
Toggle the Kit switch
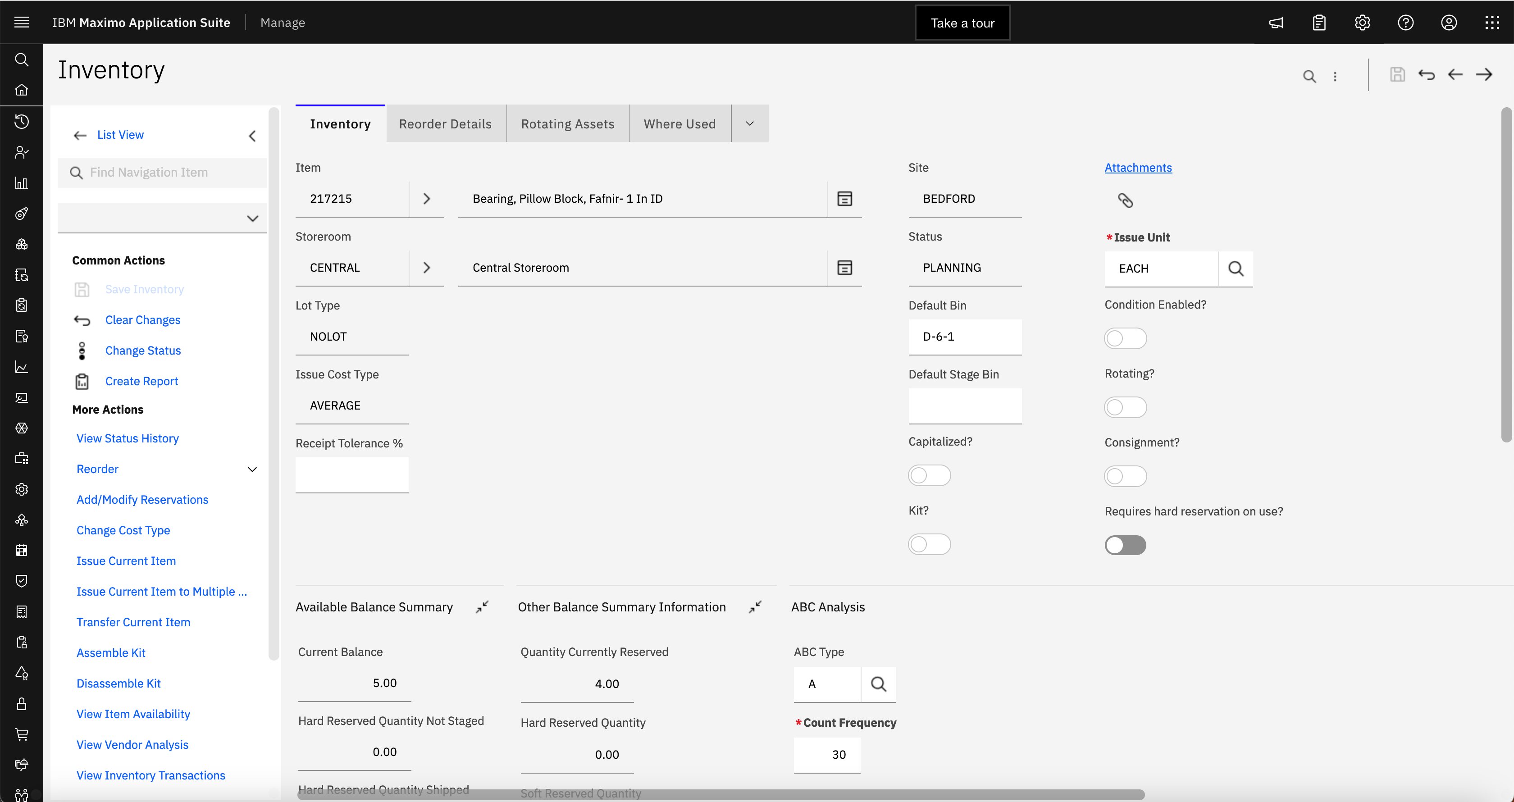[x=929, y=544]
